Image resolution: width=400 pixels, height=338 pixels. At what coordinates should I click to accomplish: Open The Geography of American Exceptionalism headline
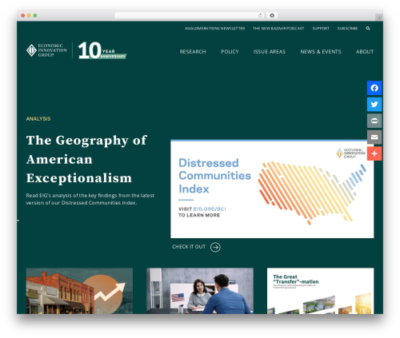point(86,159)
